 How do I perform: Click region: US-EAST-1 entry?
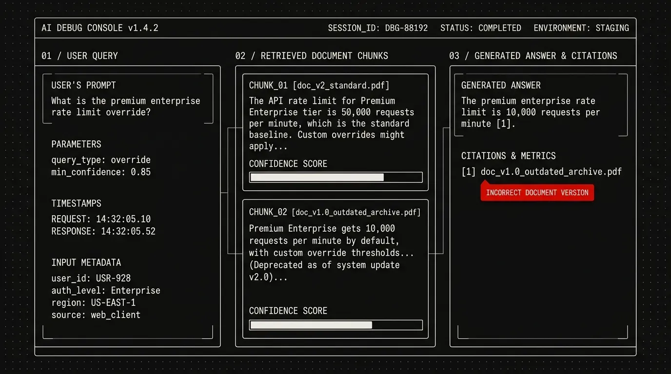click(94, 302)
